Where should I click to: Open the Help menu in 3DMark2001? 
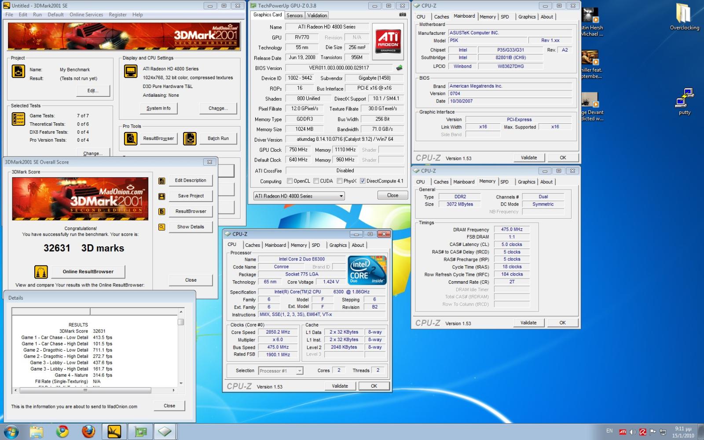(138, 15)
